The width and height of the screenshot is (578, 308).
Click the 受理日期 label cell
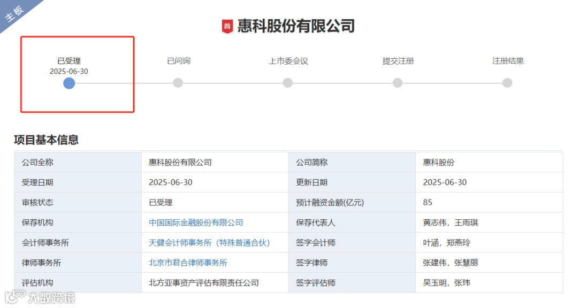pyautogui.click(x=78, y=182)
